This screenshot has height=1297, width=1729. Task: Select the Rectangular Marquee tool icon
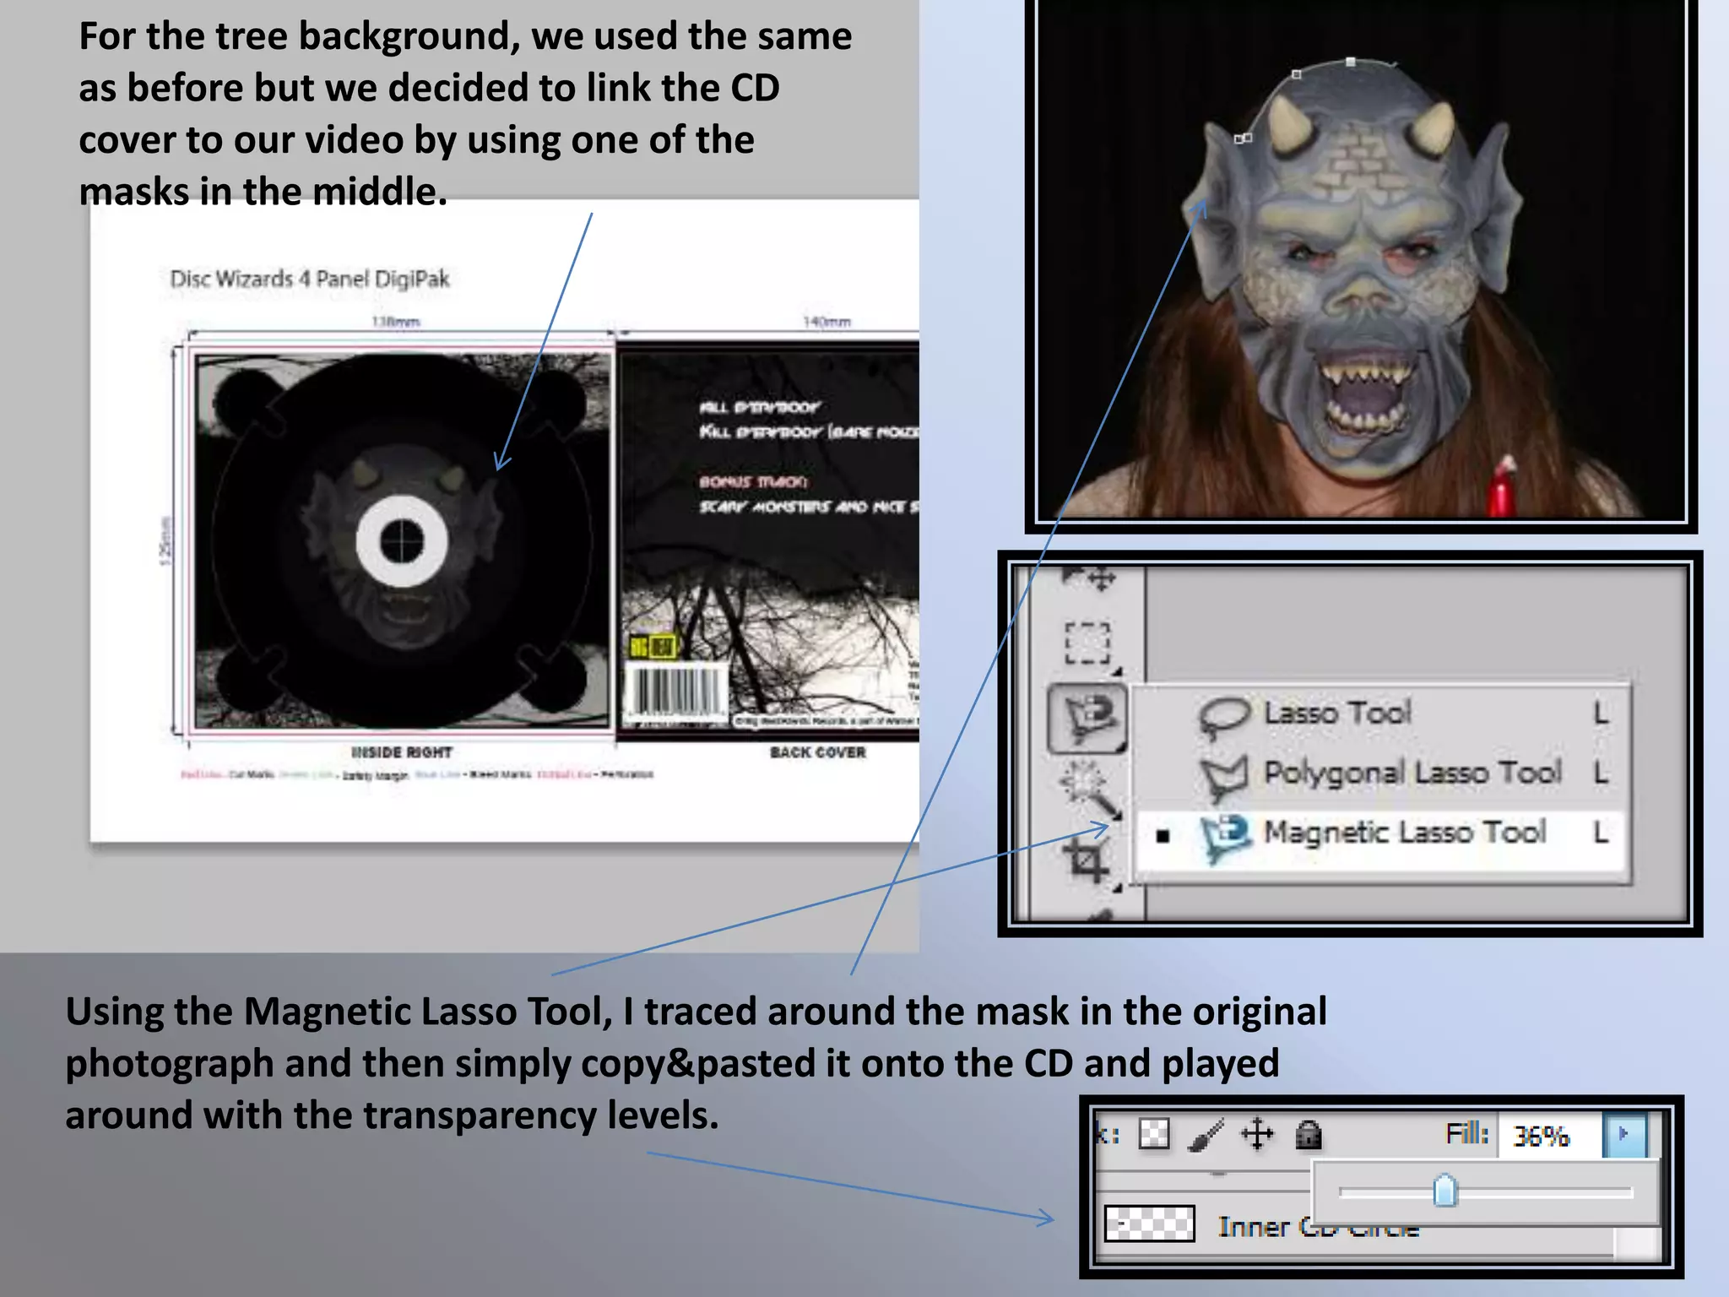pyautogui.click(x=1087, y=645)
